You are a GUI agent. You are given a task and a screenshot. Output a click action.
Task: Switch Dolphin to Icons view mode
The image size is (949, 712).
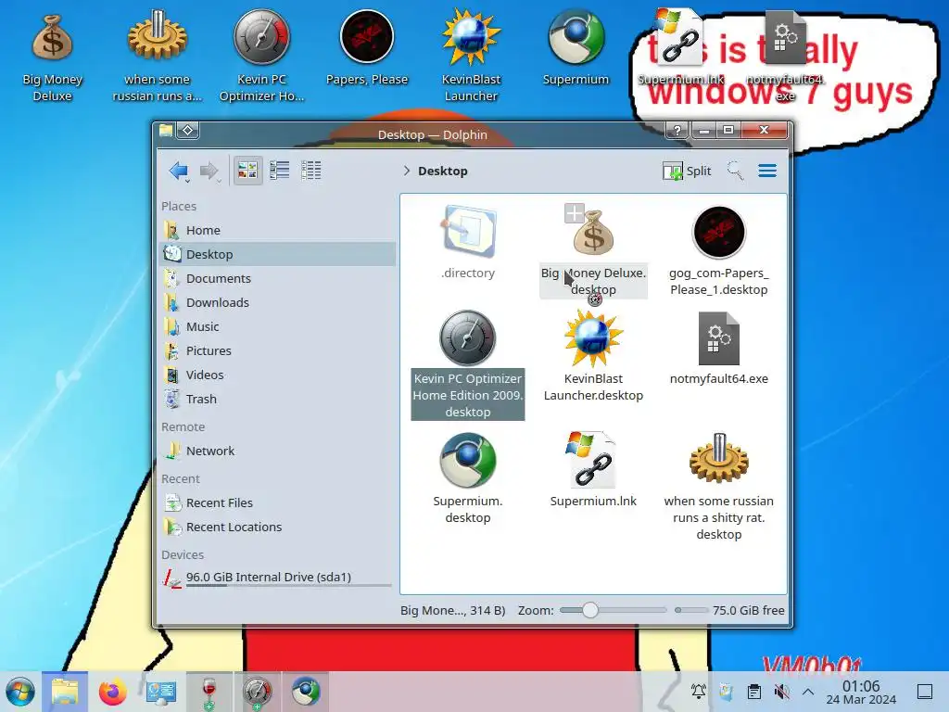[x=247, y=171]
